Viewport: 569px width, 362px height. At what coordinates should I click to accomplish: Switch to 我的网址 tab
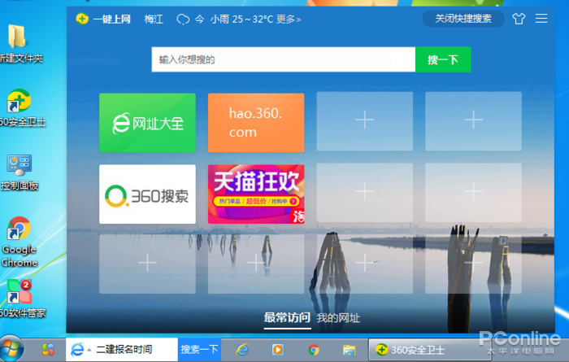point(338,317)
